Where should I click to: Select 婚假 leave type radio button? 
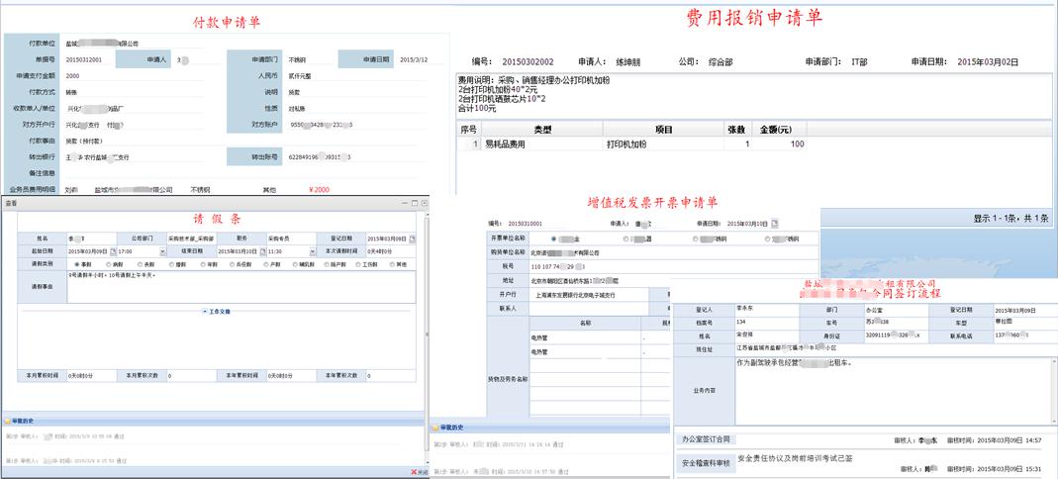[x=171, y=264]
